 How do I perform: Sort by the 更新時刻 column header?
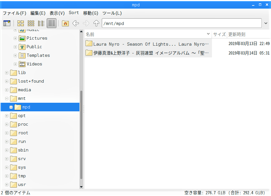pos(249,34)
